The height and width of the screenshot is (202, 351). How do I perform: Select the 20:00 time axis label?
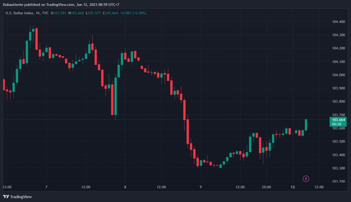click(x=266, y=187)
